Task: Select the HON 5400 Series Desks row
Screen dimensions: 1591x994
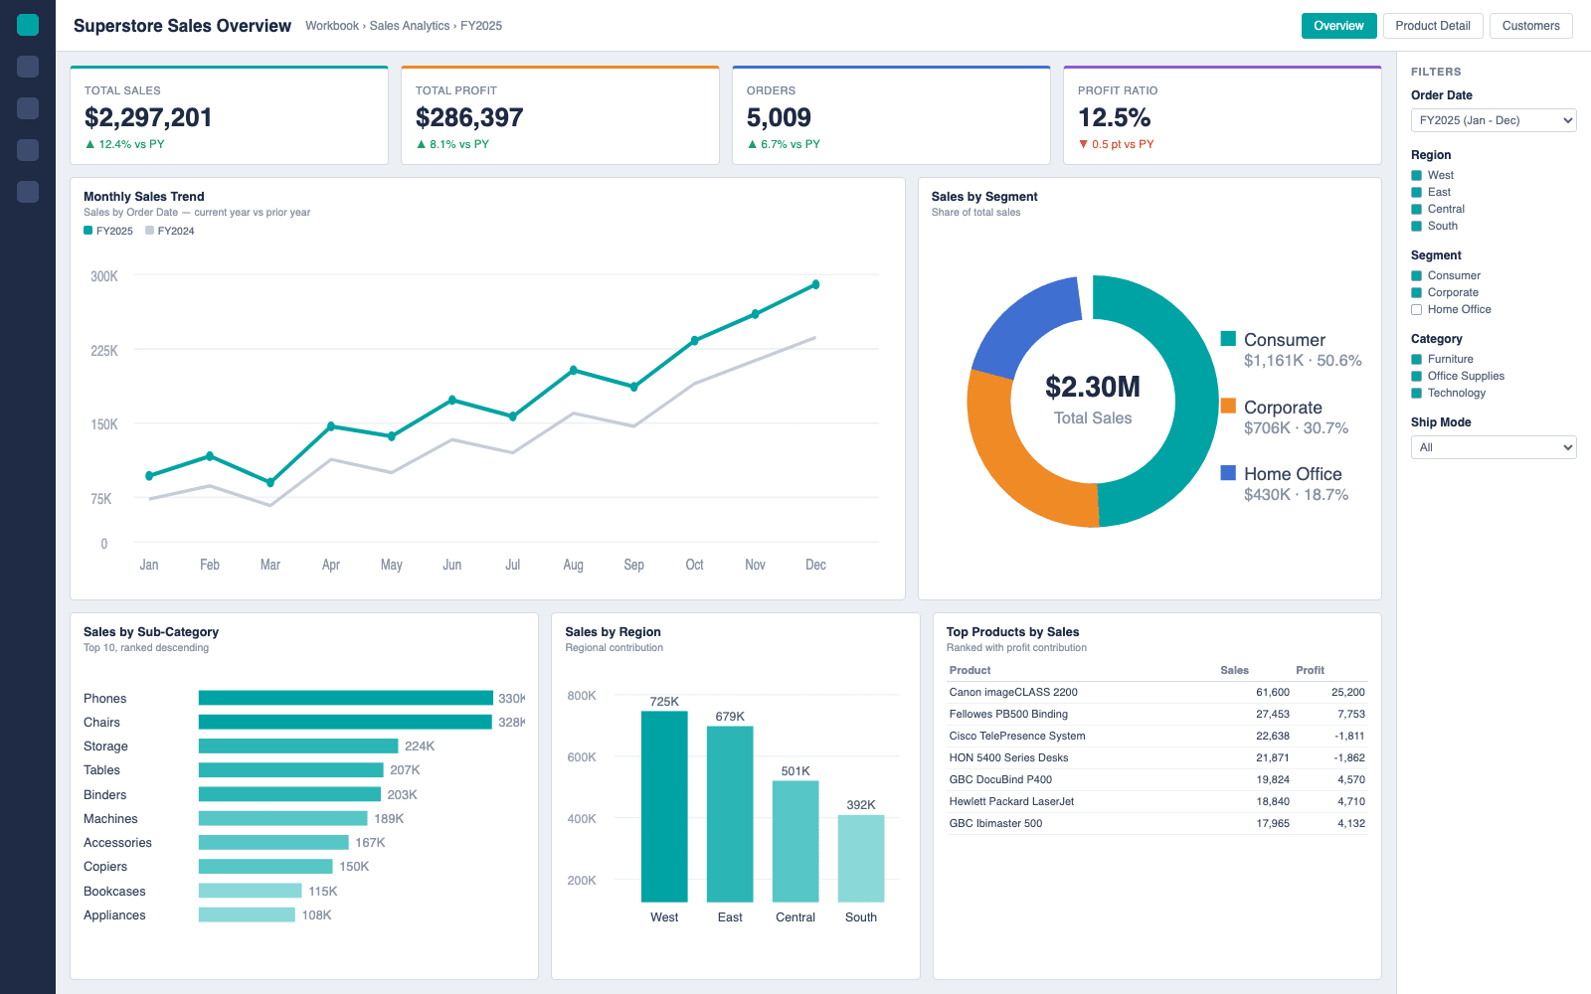Action: click(1156, 757)
